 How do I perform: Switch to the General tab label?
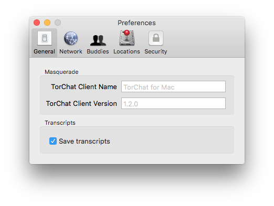[44, 51]
